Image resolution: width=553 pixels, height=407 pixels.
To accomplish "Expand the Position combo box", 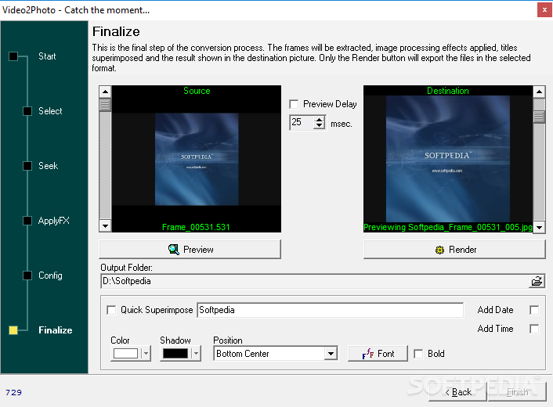I will 331,354.
